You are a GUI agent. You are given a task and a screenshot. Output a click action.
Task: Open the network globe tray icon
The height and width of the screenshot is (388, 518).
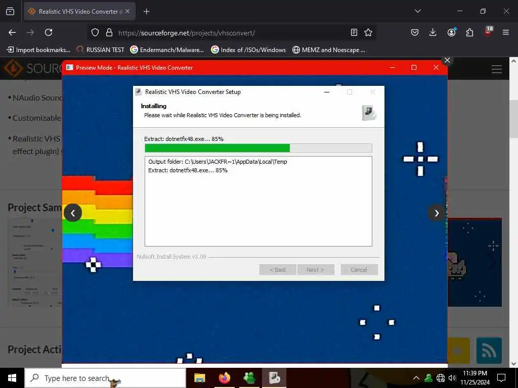[x=441, y=378]
